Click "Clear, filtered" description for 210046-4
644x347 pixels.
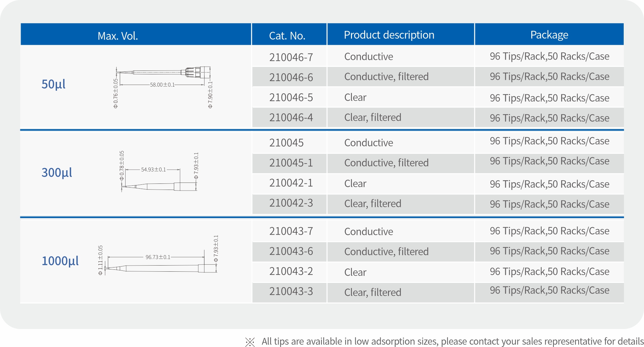coord(373,117)
